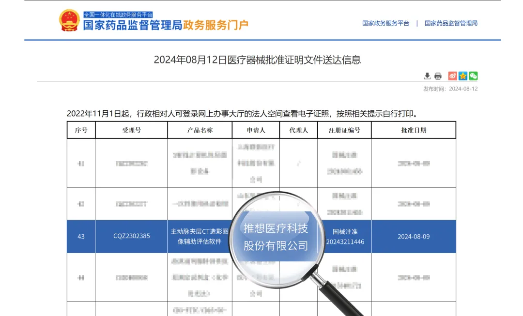Open 国家药品监督管理局 header link

coord(451,23)
